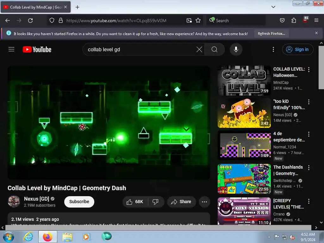Open The Dashlands video thumbnail

click(244, 179)
